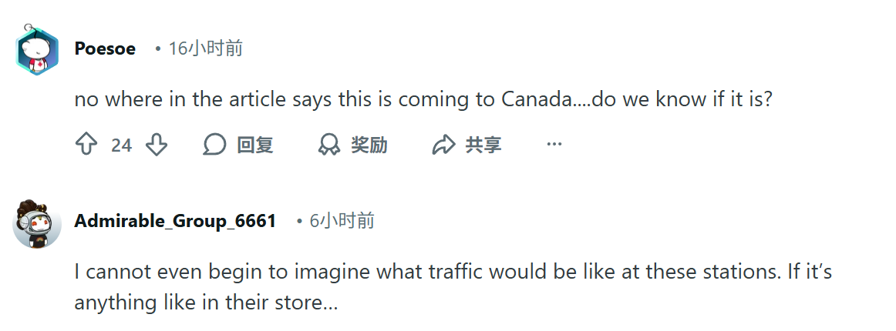Visit Admirable_Group_6661's username link
The image size is (896, 331).
tap(175, 221)
